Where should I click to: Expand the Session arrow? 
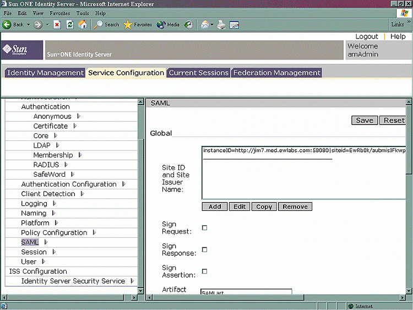[x=54, y=252]
